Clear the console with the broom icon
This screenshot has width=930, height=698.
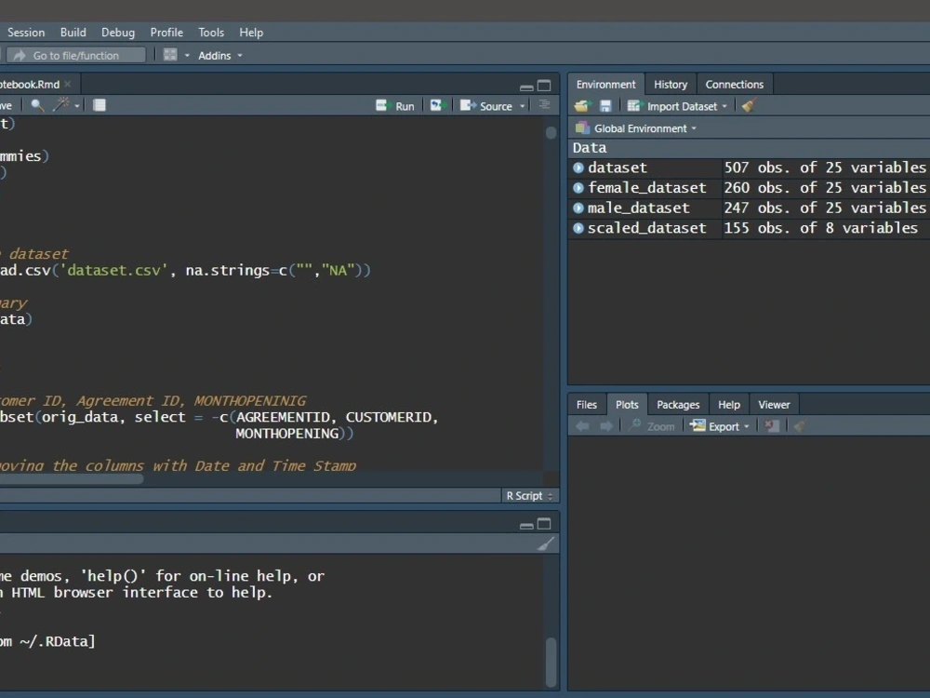coord(546,544)
